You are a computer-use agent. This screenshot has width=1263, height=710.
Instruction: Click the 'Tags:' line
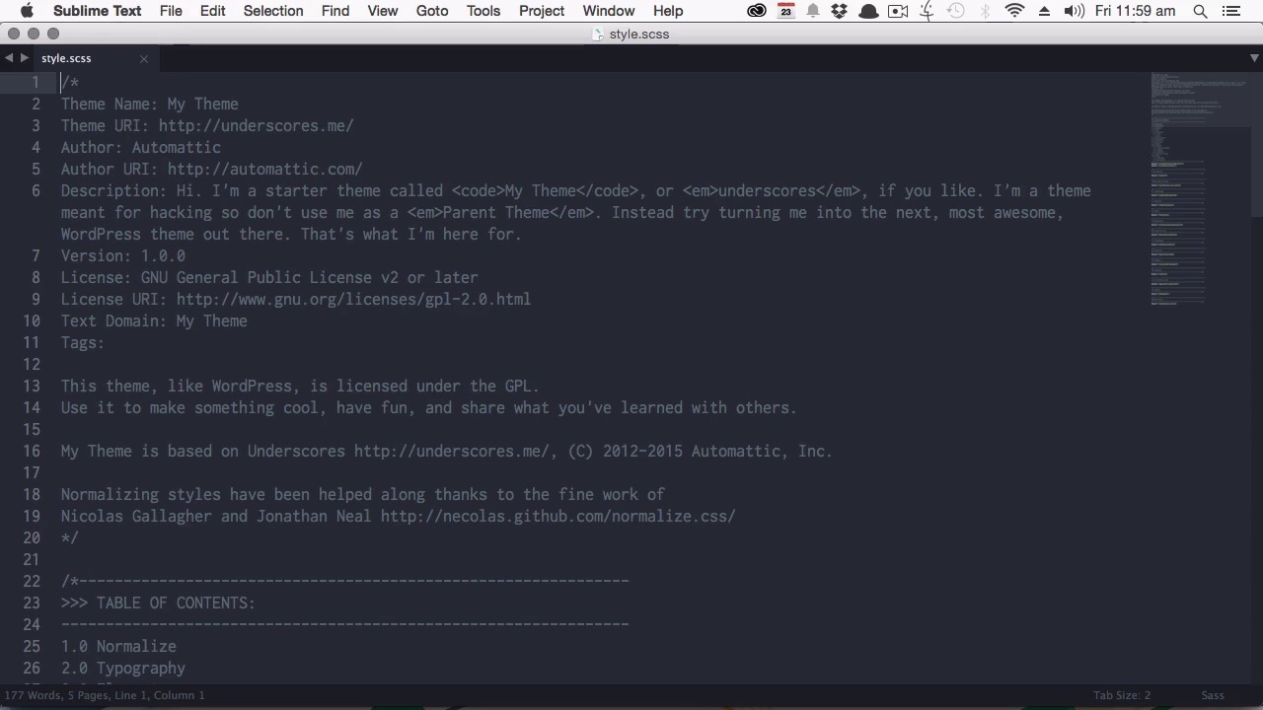click(83, 342)
